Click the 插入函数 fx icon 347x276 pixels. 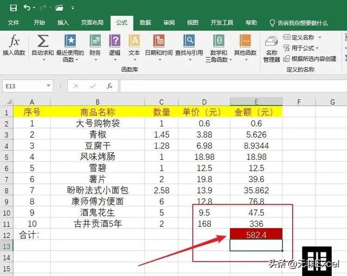point(14,41)
